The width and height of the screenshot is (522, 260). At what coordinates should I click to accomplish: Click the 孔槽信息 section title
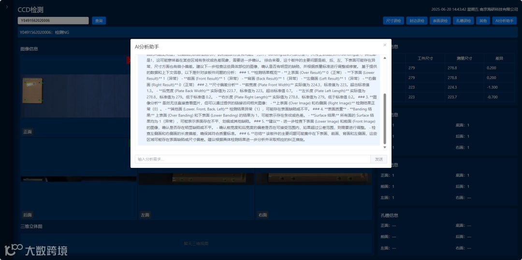pyautogui.click(x=389, y=215)
